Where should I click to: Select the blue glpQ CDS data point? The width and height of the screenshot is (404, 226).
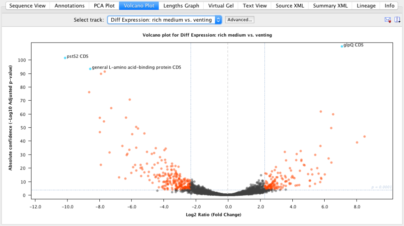[x=342, y=47]
